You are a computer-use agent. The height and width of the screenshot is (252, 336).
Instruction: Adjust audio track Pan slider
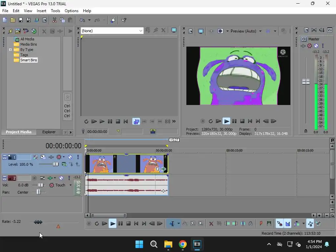point(38,192)
